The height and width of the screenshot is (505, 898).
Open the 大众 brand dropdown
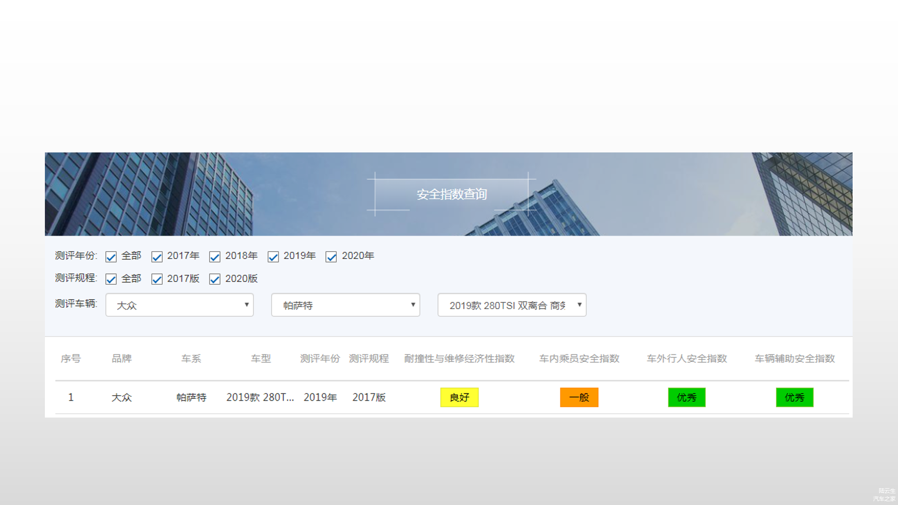(x=180, y=305)
